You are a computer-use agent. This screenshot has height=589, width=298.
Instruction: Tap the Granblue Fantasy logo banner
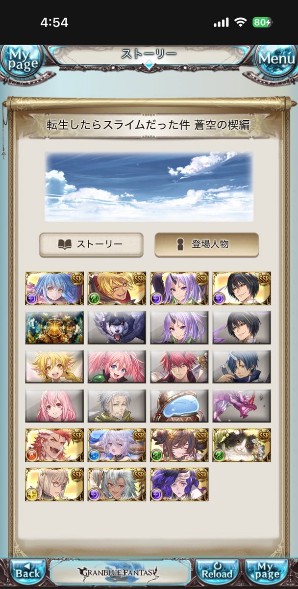[120, 573]
